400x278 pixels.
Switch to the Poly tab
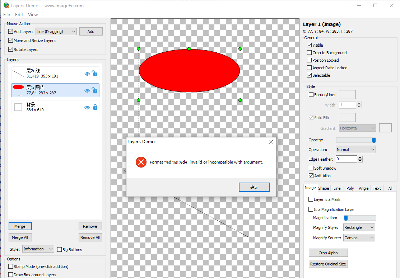tap(350, 188)
